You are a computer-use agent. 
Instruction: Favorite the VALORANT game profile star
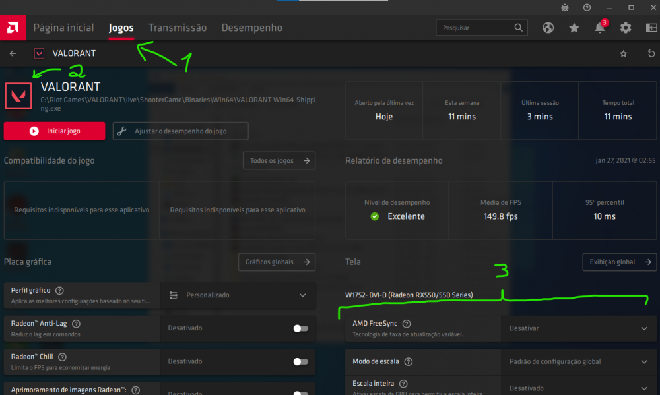(x=624, y=53)
